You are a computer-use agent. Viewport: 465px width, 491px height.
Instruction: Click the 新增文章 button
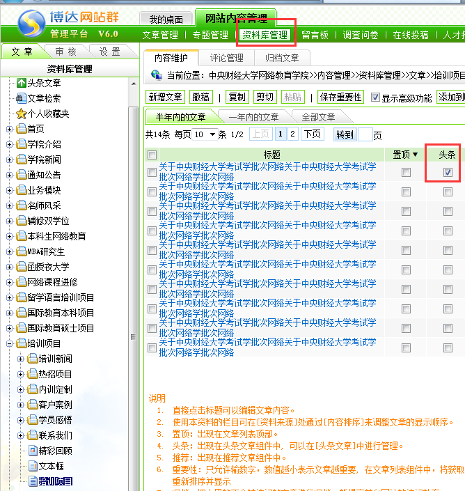[165, 97]
